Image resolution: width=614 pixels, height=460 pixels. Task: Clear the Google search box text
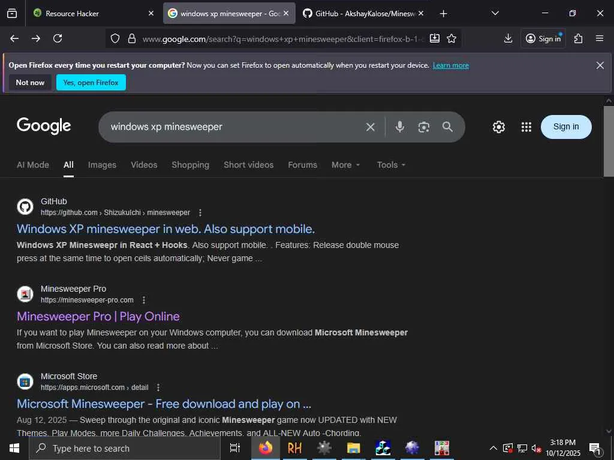371,127
